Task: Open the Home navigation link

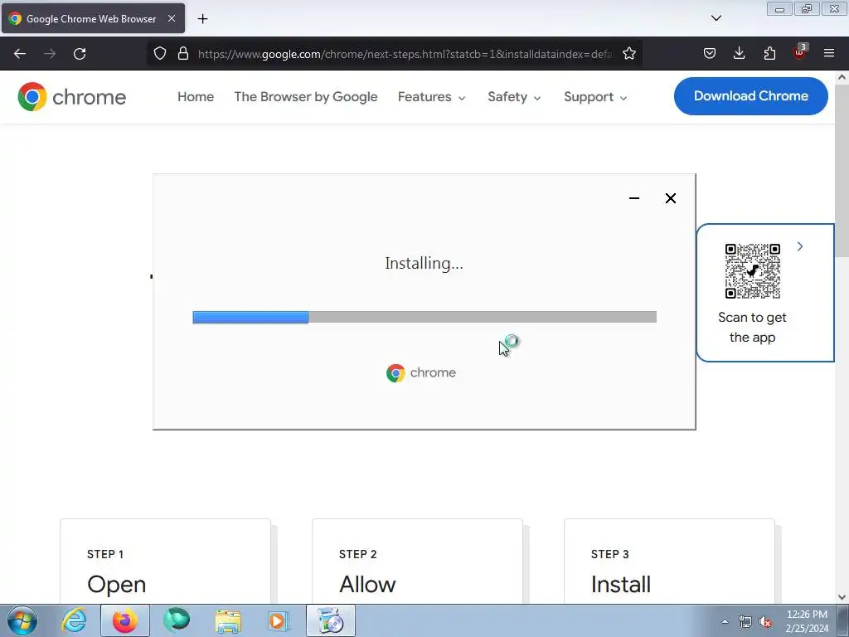Action: (x=196, y=97)
